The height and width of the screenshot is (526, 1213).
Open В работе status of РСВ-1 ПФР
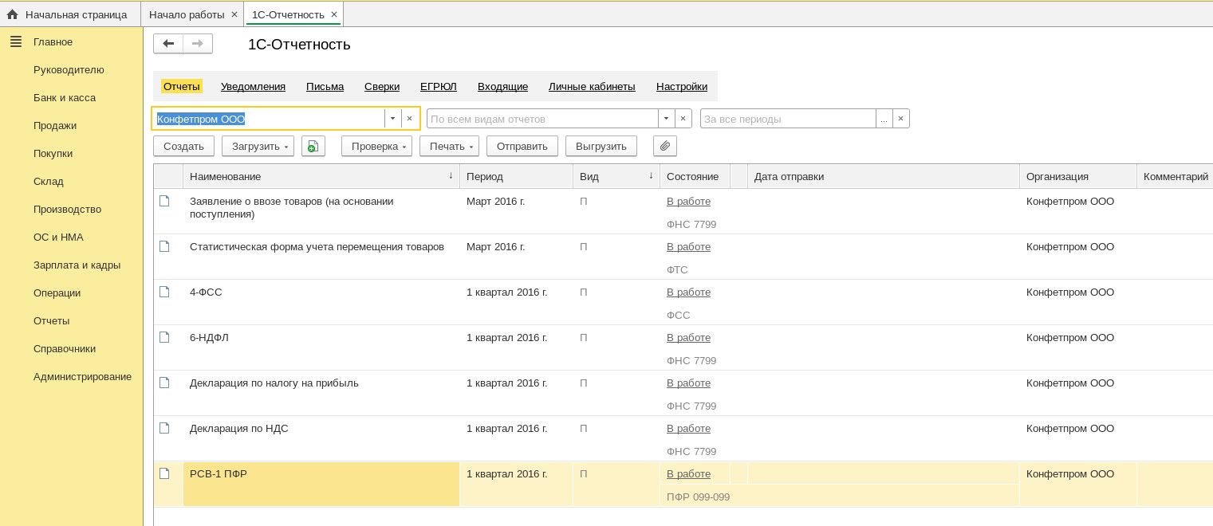[x=688, y=473]
